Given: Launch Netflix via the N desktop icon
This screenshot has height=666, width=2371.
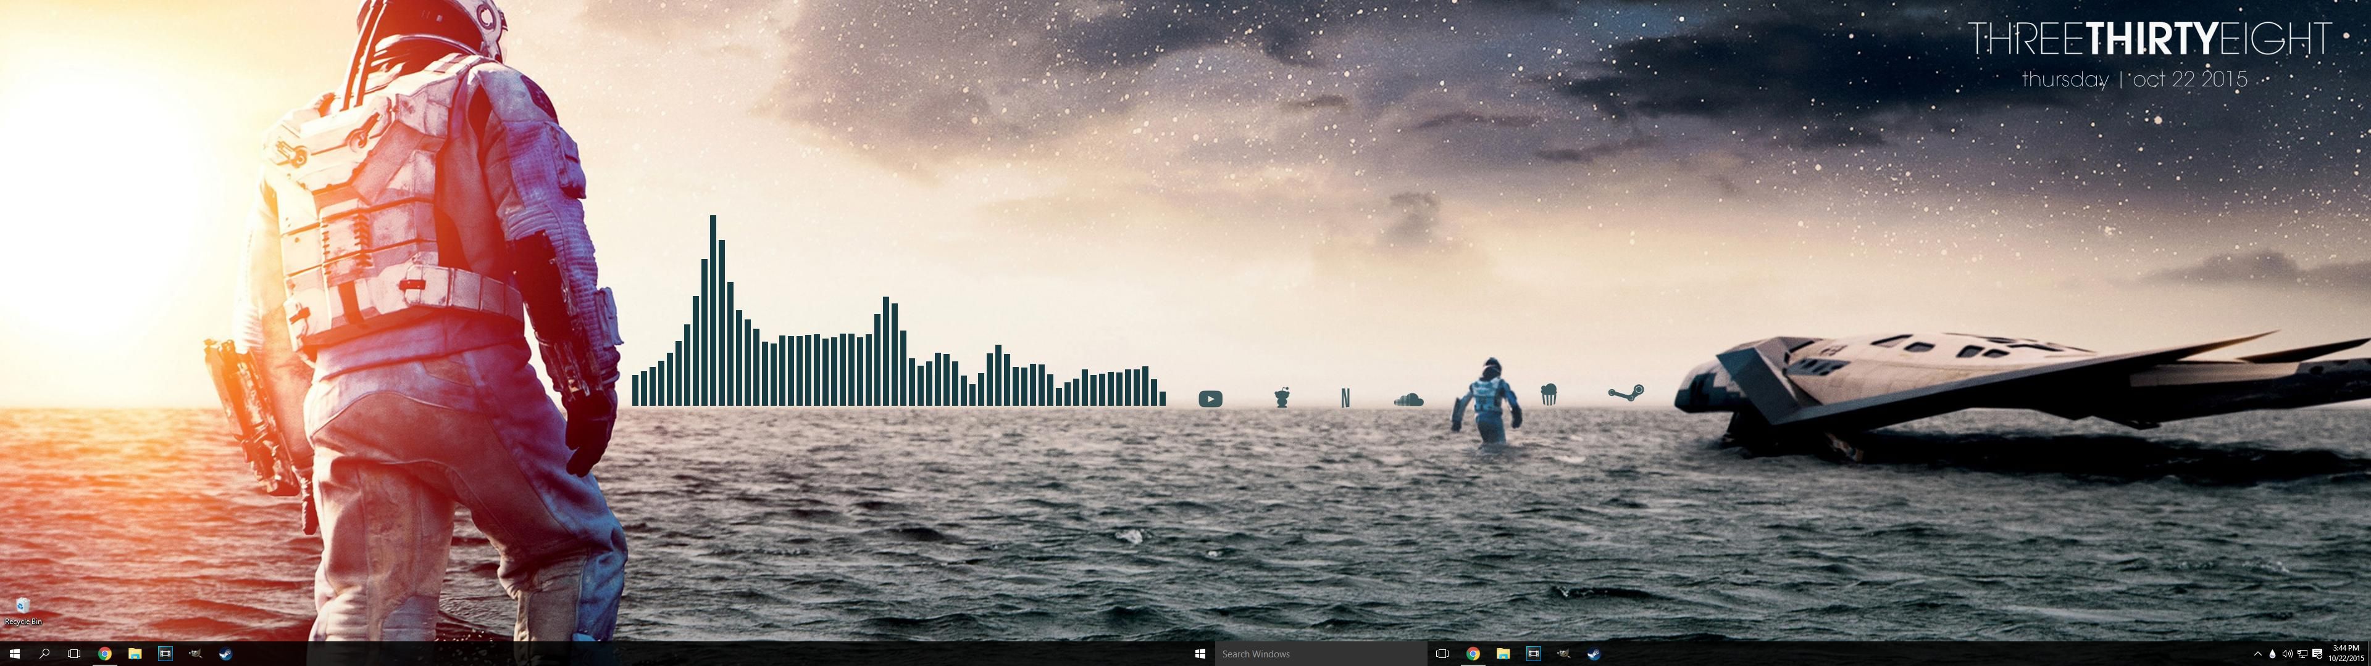Looking at the screenshot, I should pos(1345,397).
